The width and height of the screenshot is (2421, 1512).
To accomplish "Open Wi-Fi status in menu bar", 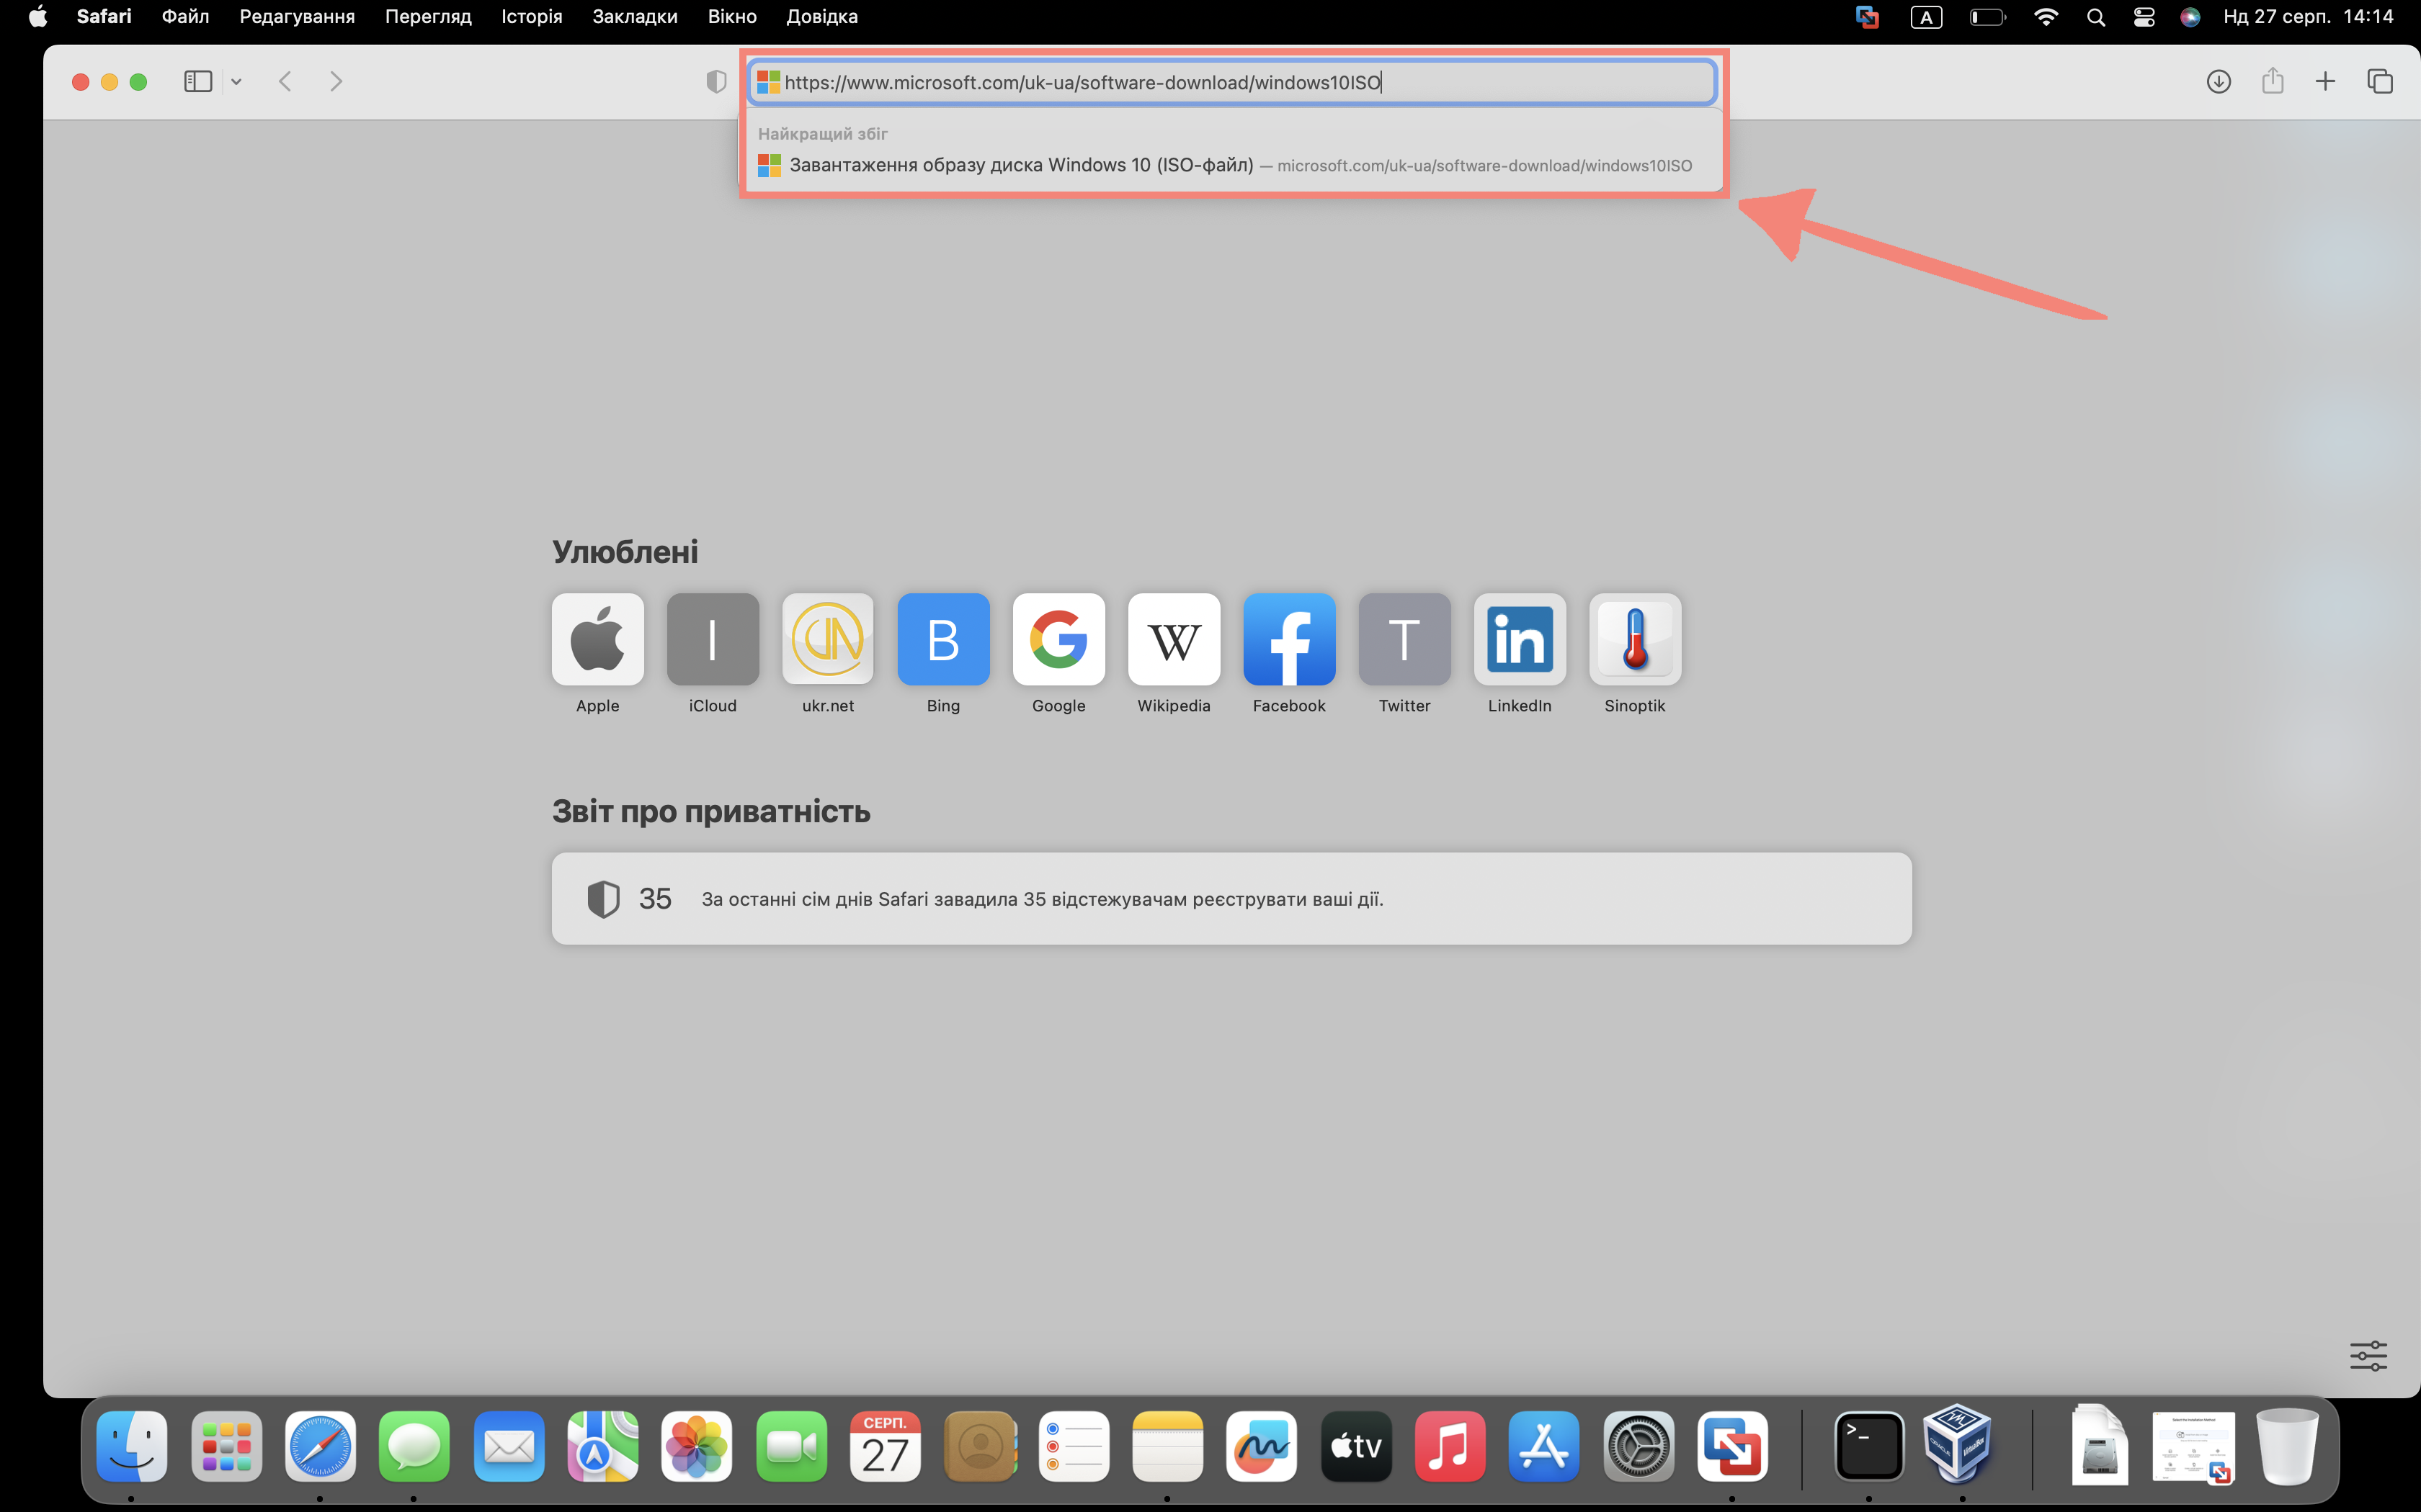I will point(2046,17).
